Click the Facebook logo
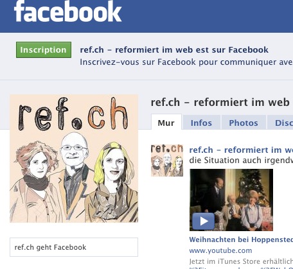This screenshot has width=293, height=269. pyautogui.click(x=67, y=11)
